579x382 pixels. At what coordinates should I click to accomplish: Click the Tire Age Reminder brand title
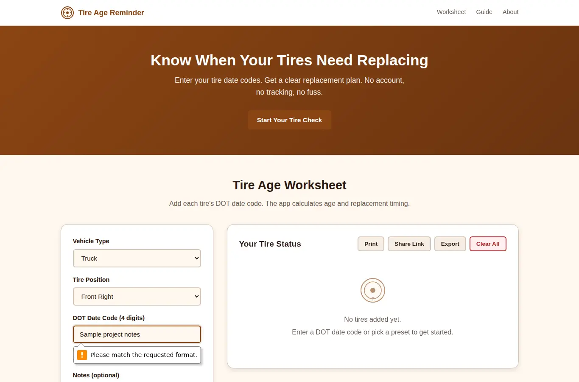click(x=111, y=13)
